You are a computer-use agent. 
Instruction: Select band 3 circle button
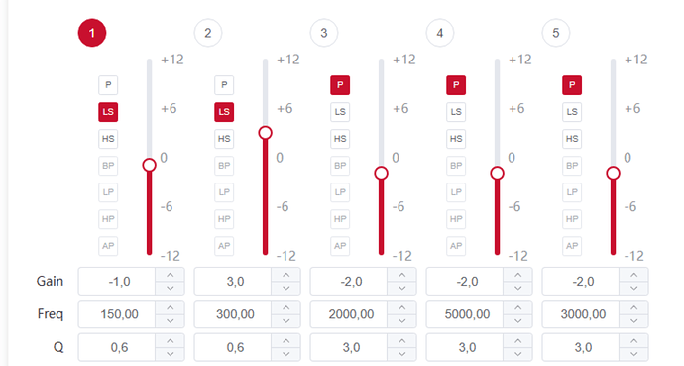click(324, 33)
